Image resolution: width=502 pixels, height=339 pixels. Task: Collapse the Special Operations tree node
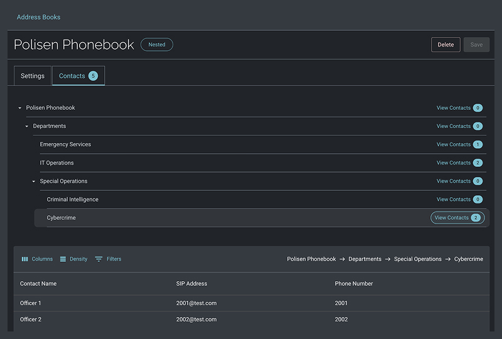tap(33, 181)
